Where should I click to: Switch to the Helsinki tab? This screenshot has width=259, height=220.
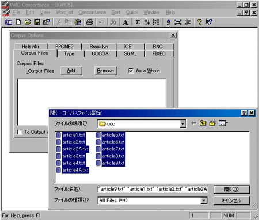31,47
